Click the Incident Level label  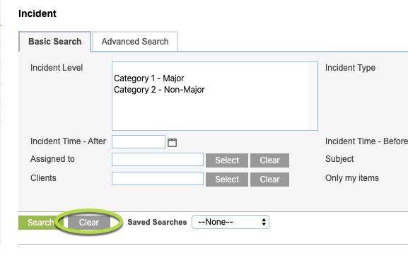click(x=57, y=68)
